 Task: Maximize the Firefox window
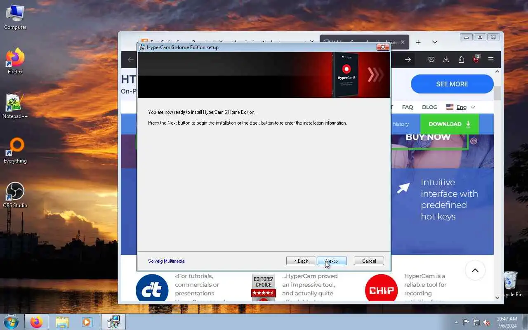[480, 37]
